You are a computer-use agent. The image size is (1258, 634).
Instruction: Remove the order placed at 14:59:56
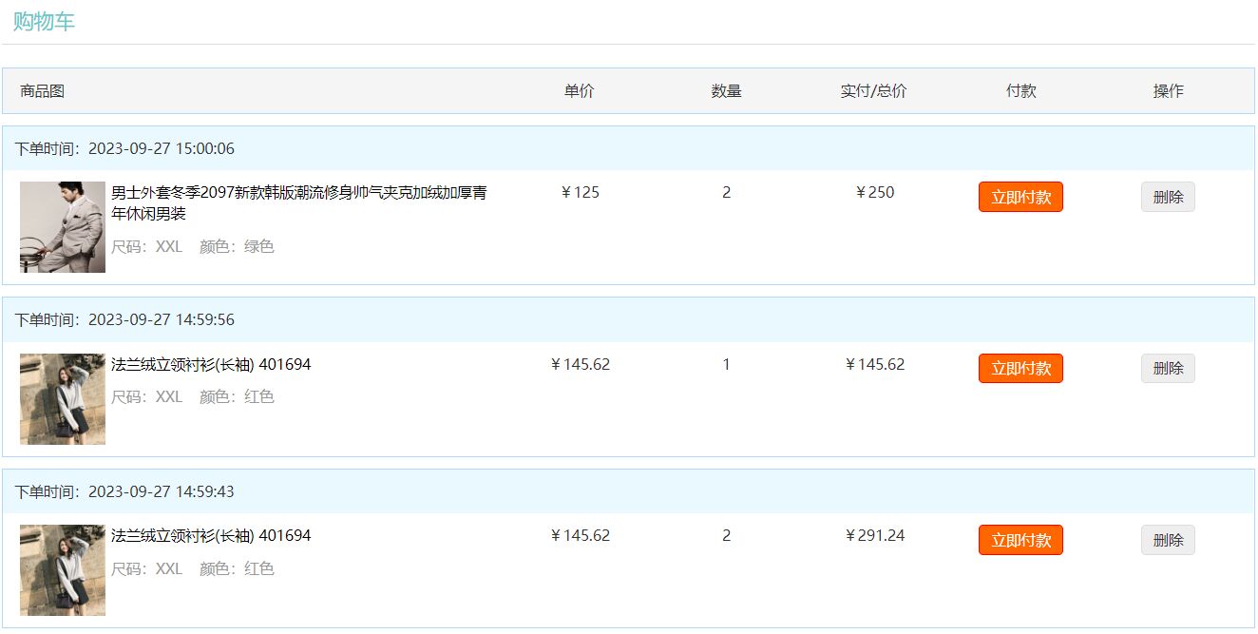point(1167,369)
